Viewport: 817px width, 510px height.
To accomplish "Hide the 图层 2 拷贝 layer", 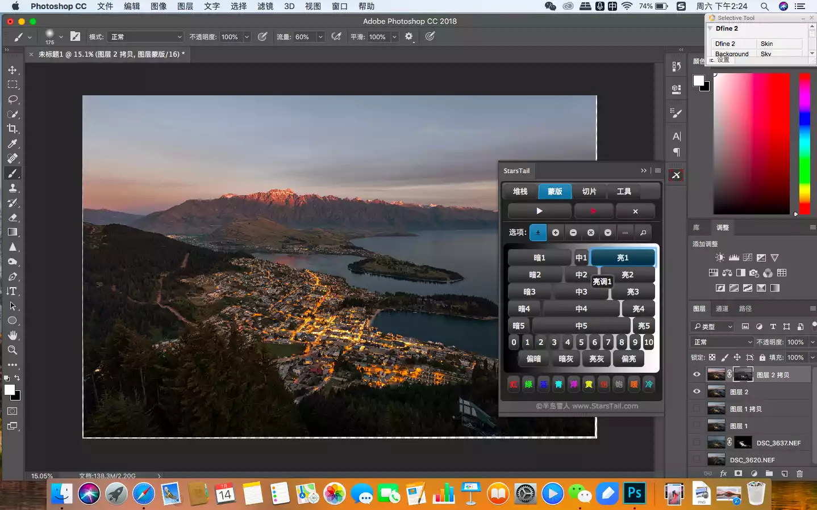I will coord(697,374).
